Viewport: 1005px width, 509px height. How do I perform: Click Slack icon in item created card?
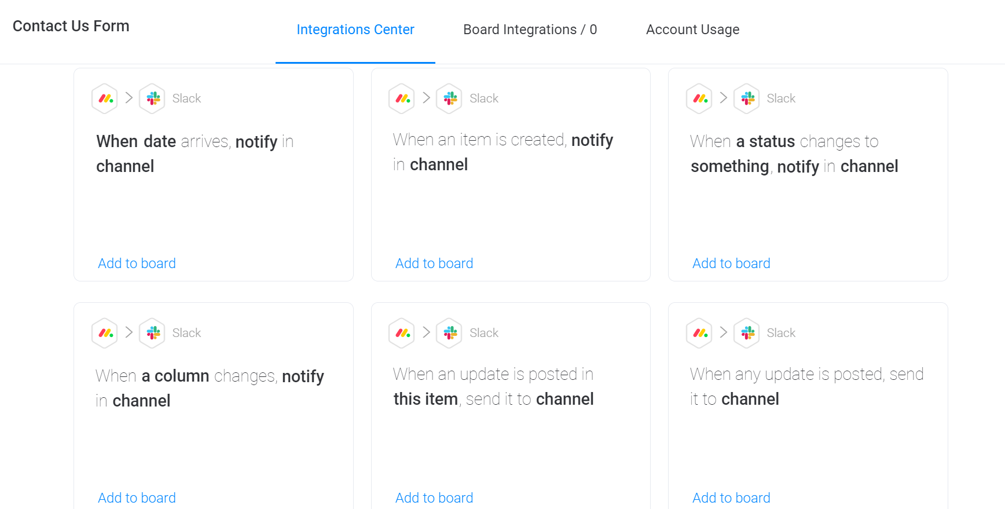[449, 98]
